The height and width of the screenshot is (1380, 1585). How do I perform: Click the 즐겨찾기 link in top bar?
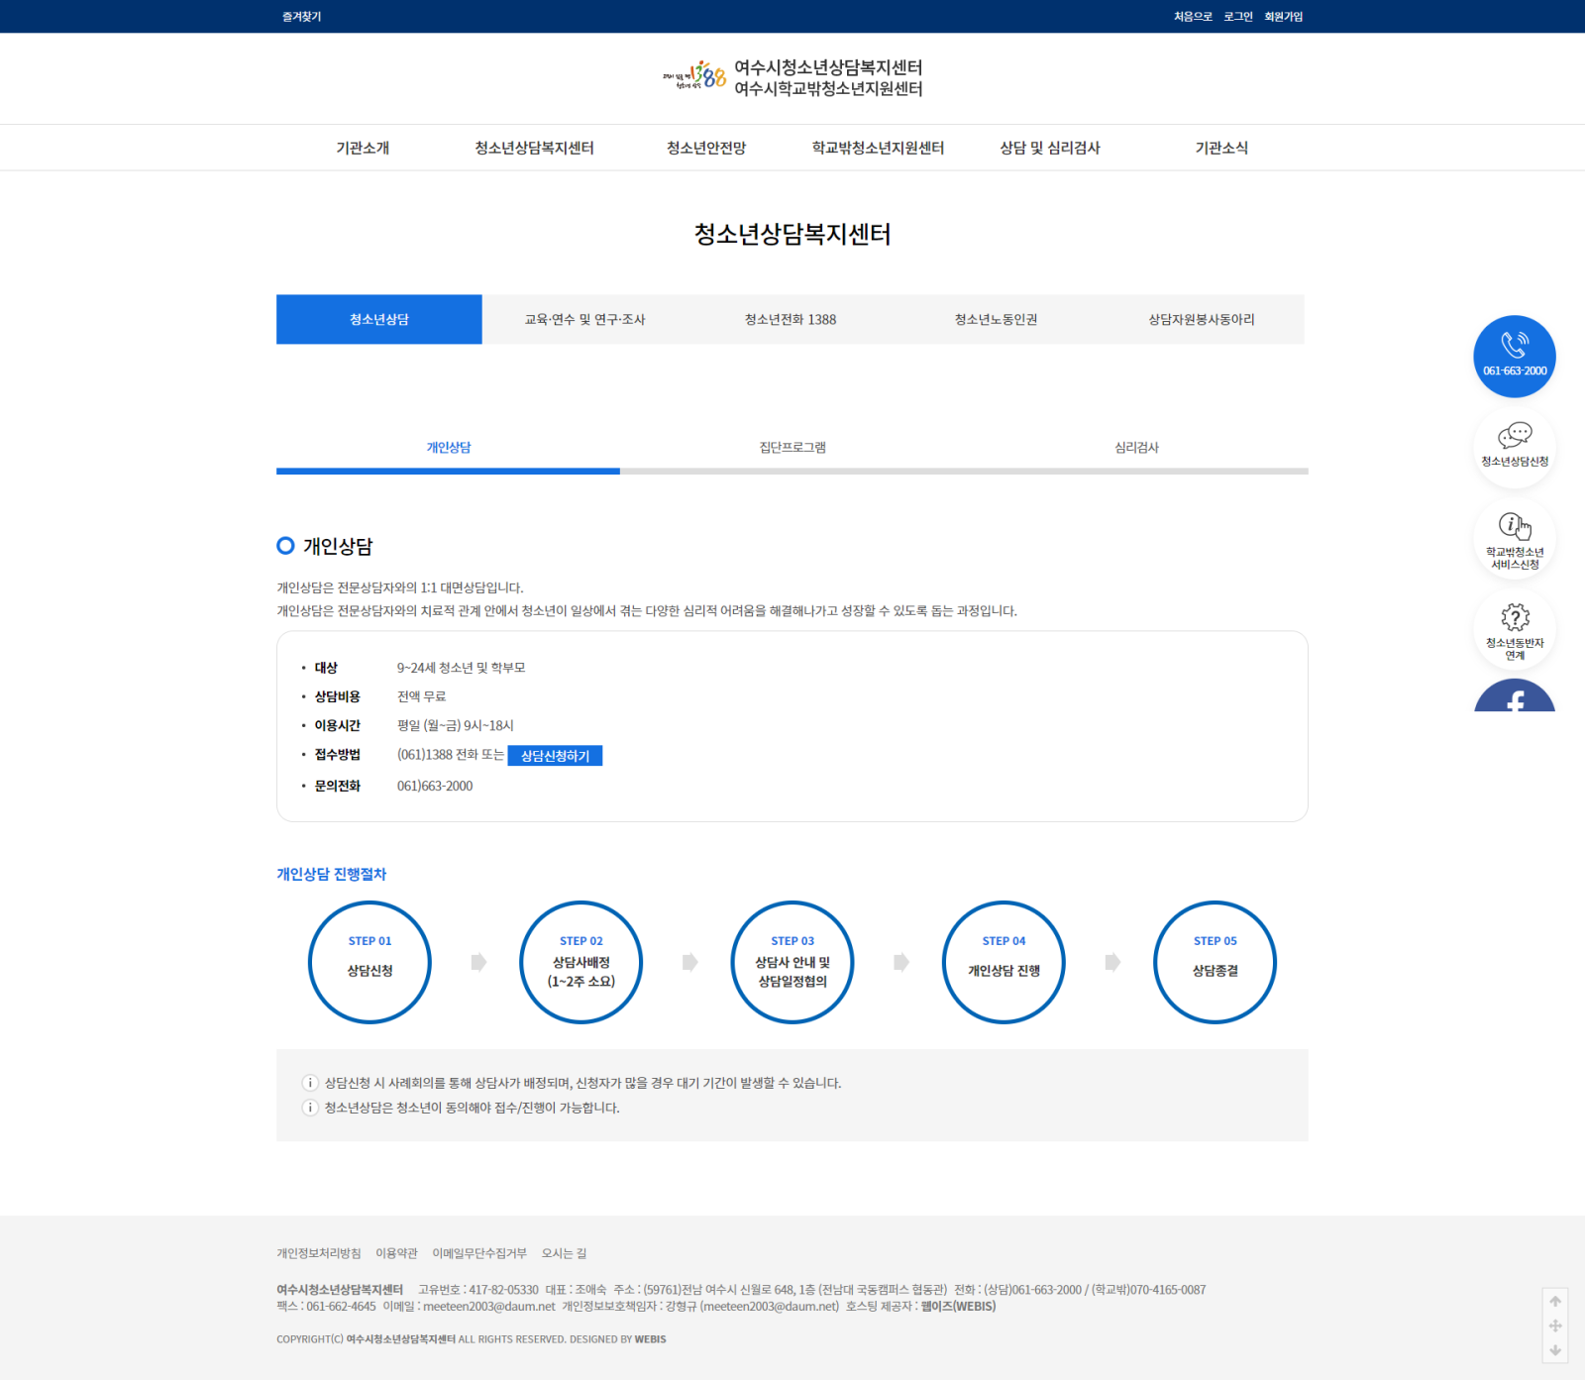click(x=301, y=17)
